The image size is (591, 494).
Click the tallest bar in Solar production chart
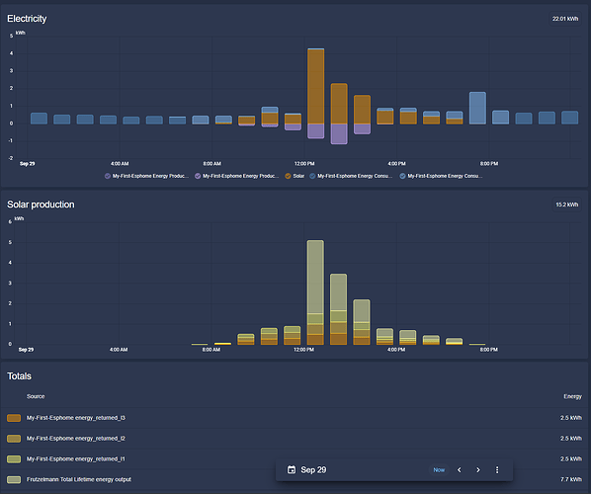click(x=315, y=292)
